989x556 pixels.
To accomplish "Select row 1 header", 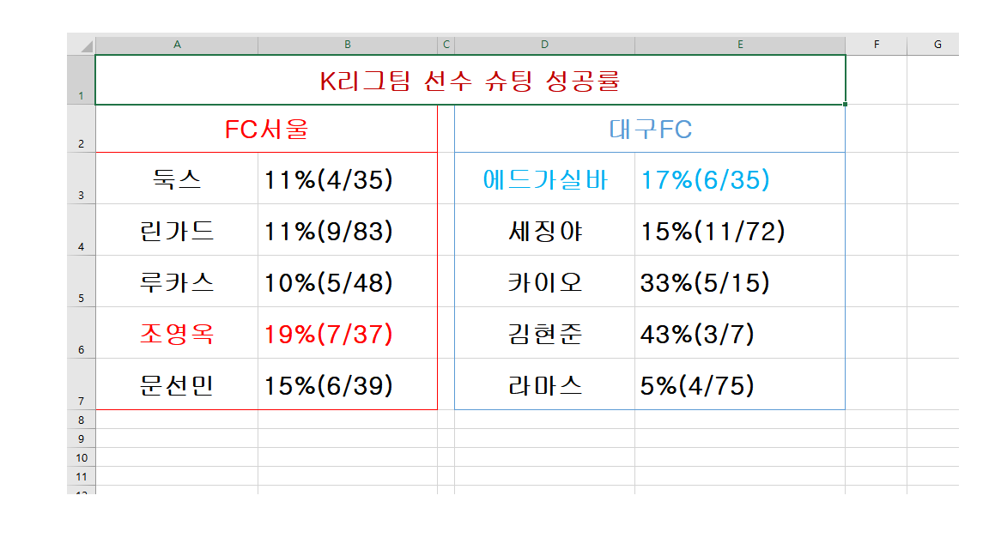I will tap(82, 80).
